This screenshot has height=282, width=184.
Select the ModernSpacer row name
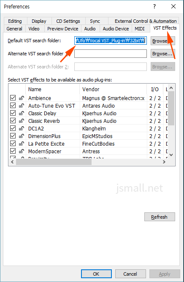coord(45,151)
